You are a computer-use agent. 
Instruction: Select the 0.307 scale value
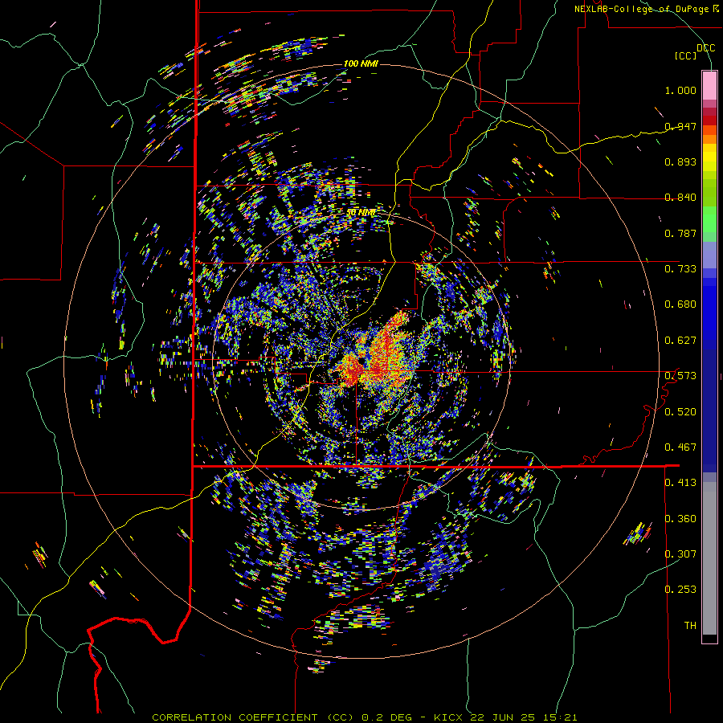pos(680,553)
